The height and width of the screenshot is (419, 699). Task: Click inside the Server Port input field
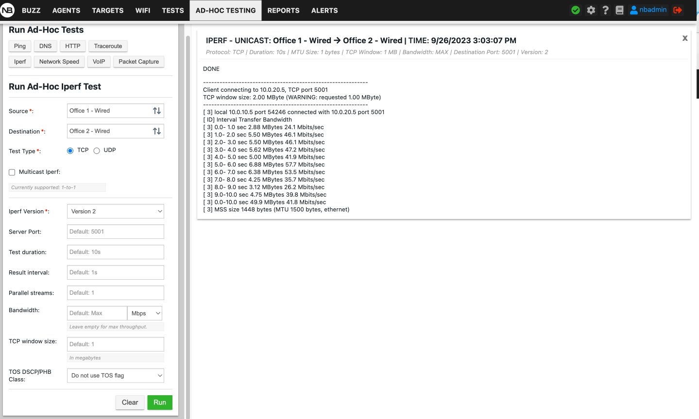point(115,232)
